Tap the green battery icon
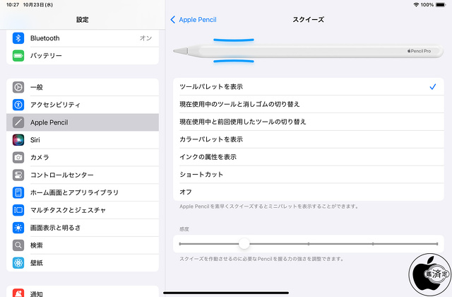 pyautogui.click(x=18, y=56)
